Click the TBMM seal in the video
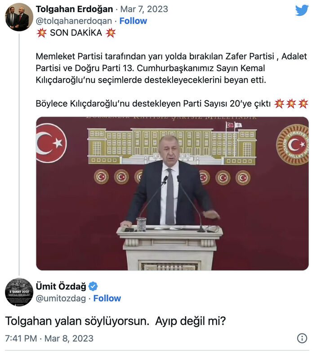316x353 pixels. (x=293, y=145)
